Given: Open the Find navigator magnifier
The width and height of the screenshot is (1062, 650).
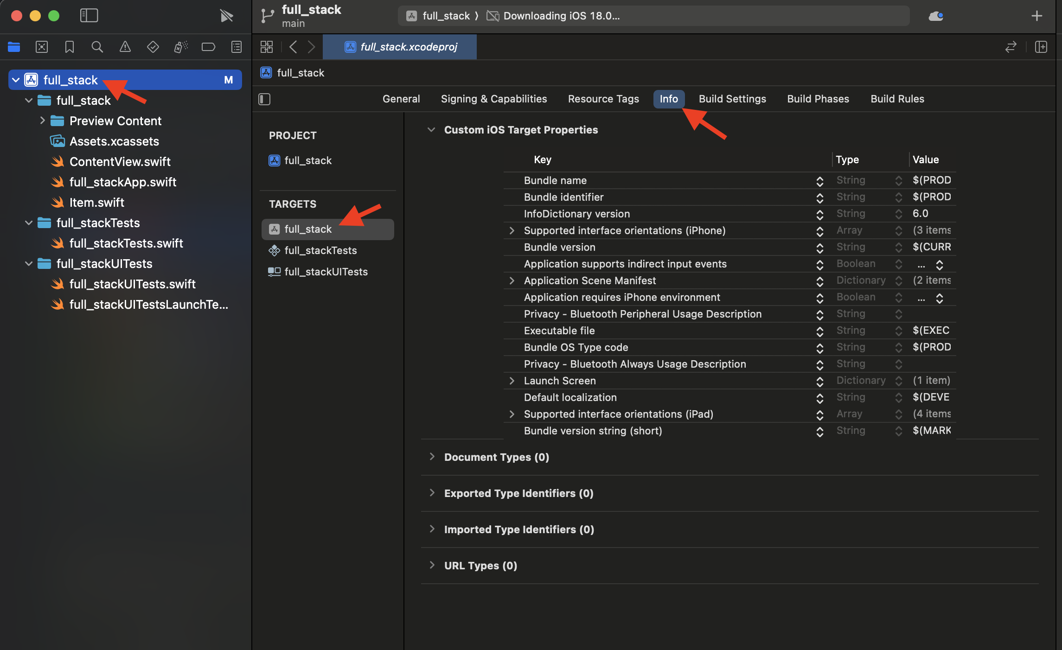Looking at the screenshot, I should point(97,47).
